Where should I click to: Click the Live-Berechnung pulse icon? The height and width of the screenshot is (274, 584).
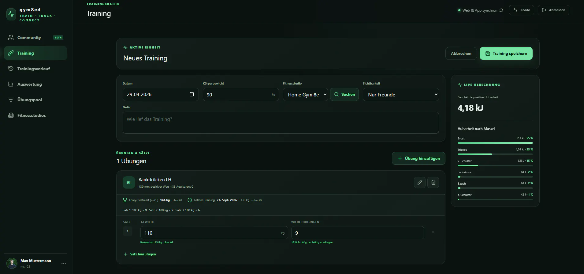coord(460,85)
